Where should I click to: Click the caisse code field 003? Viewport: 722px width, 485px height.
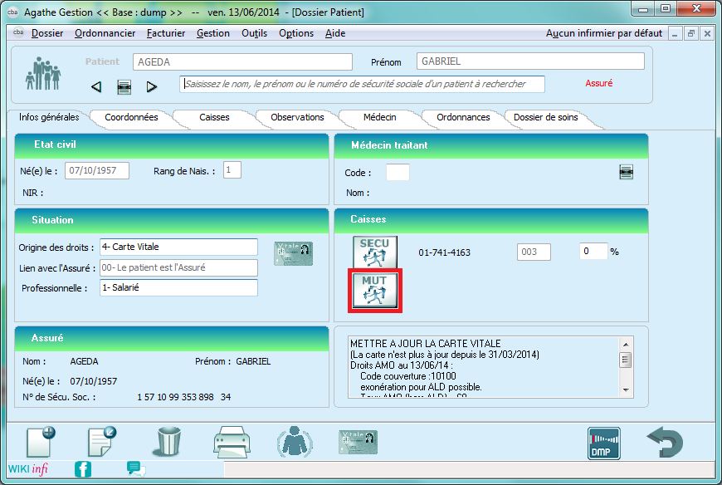[534, 252]
